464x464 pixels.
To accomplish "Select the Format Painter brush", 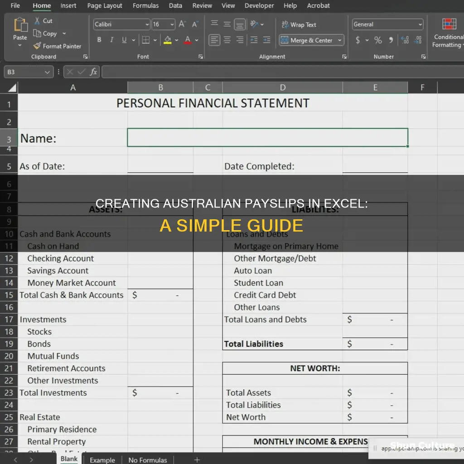I will 37,46.
